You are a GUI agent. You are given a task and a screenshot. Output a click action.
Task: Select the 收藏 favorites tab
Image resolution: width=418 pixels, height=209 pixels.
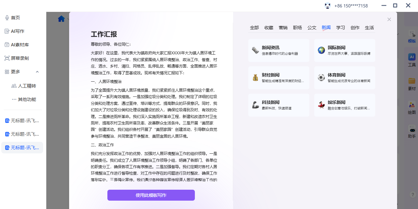pyautogui.click(x=268, y=28)
